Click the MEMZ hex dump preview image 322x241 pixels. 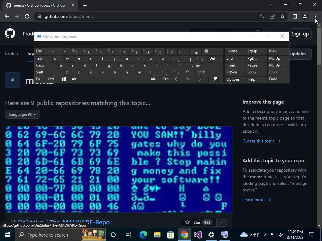(119, 169)
